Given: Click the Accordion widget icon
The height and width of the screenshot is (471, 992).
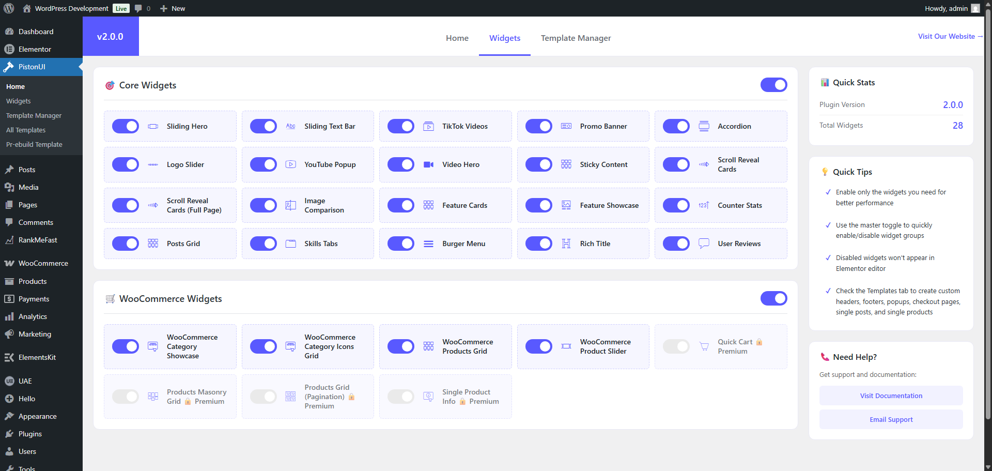Looking at the screenshot, I should (x=704, y=126).
